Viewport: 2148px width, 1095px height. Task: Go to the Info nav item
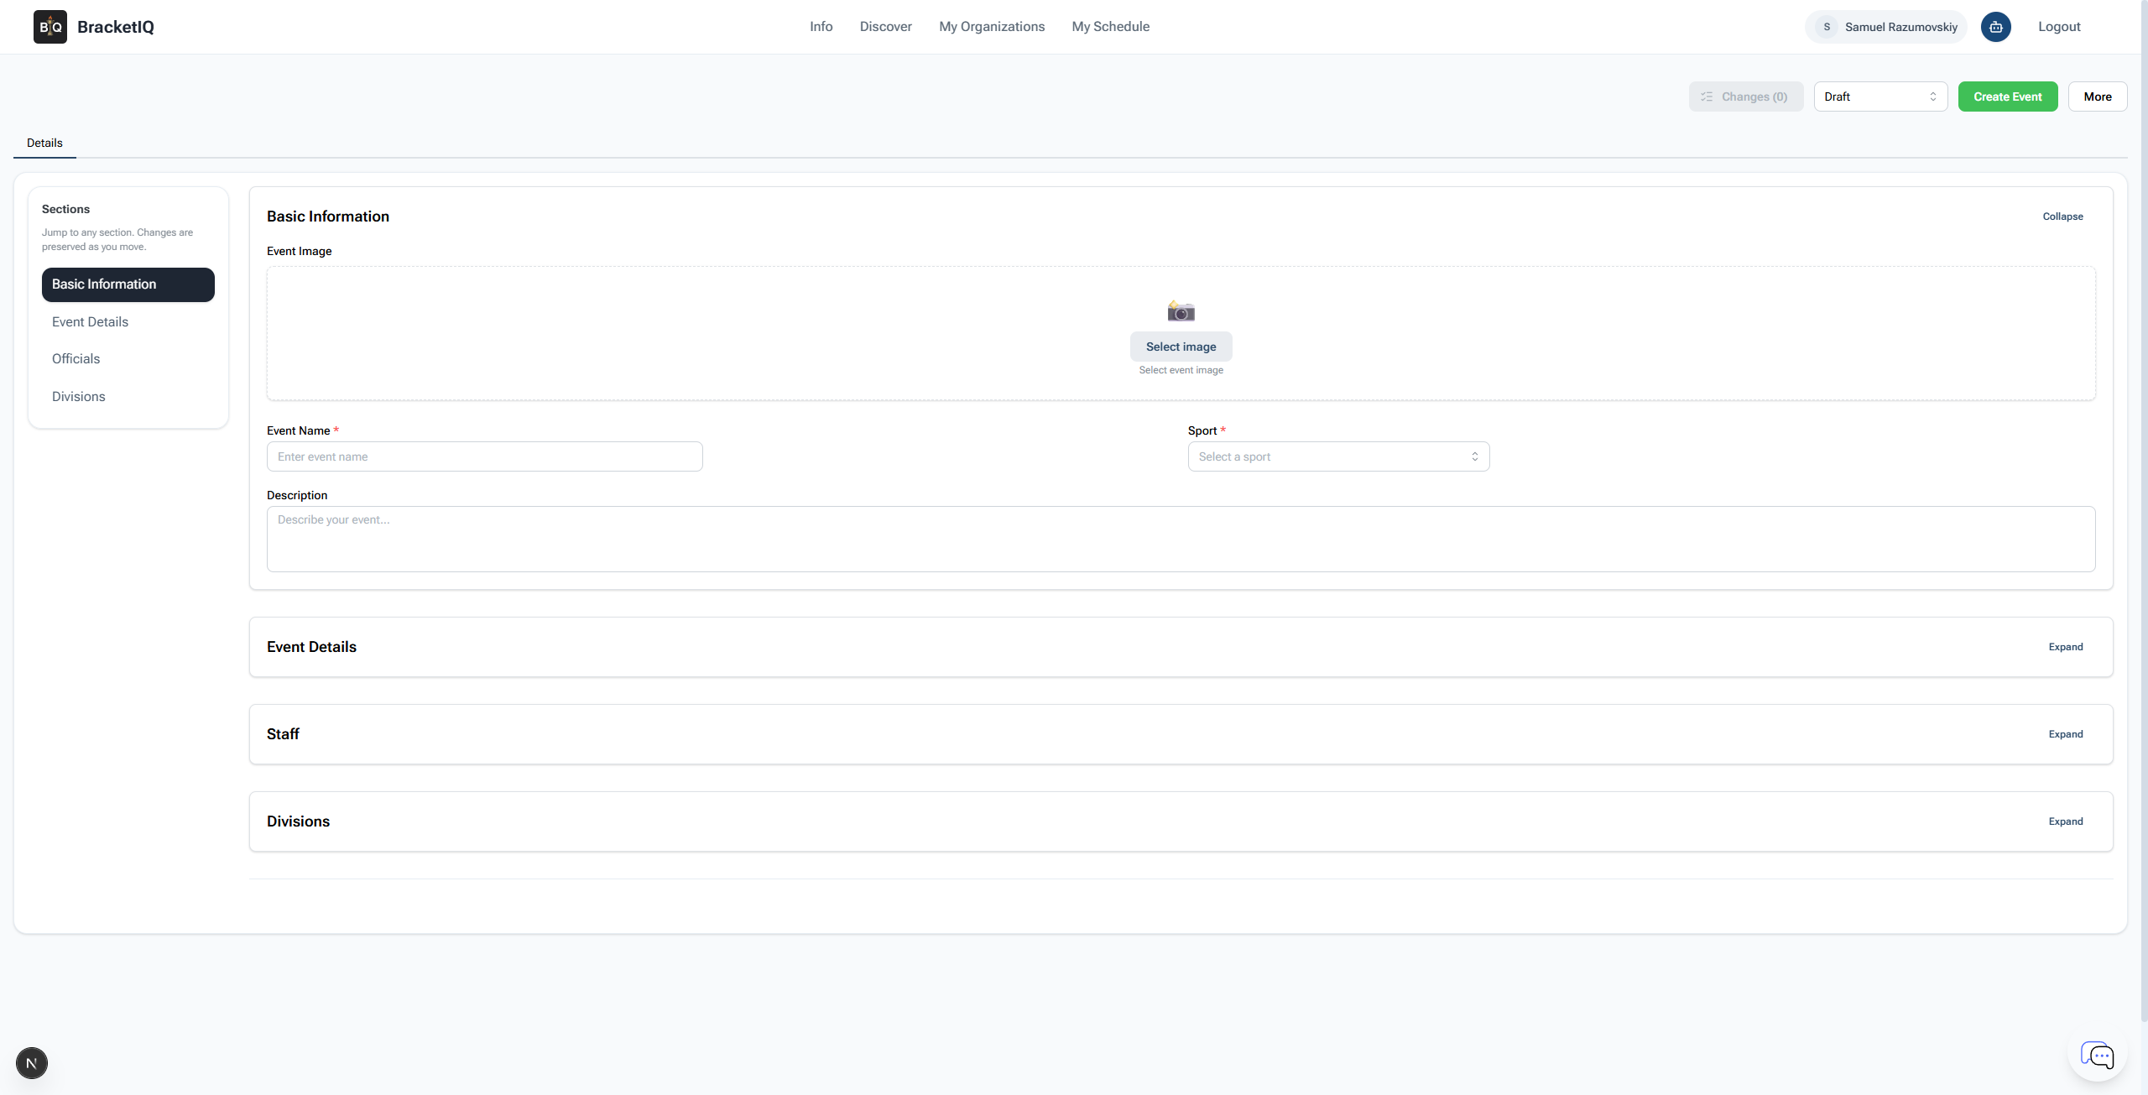(x=821, y=27)
